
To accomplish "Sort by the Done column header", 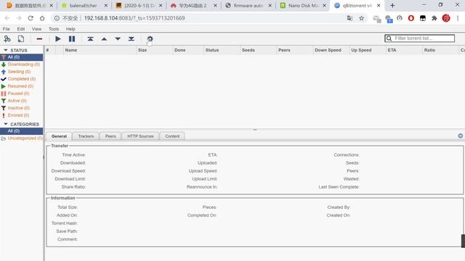I will pos(188,50).
